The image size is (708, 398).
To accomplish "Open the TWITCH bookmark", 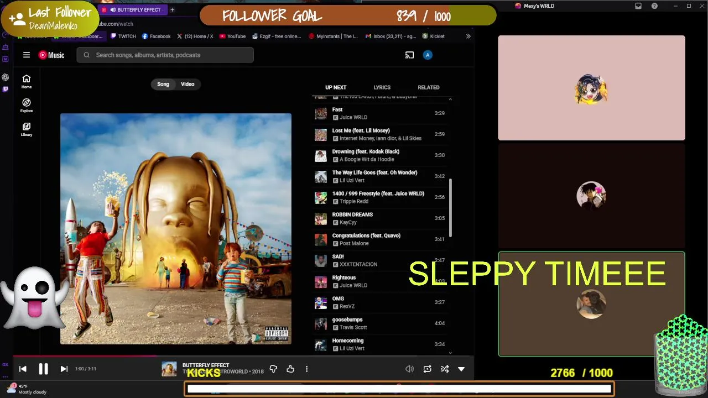I will [x=123, y=36].
